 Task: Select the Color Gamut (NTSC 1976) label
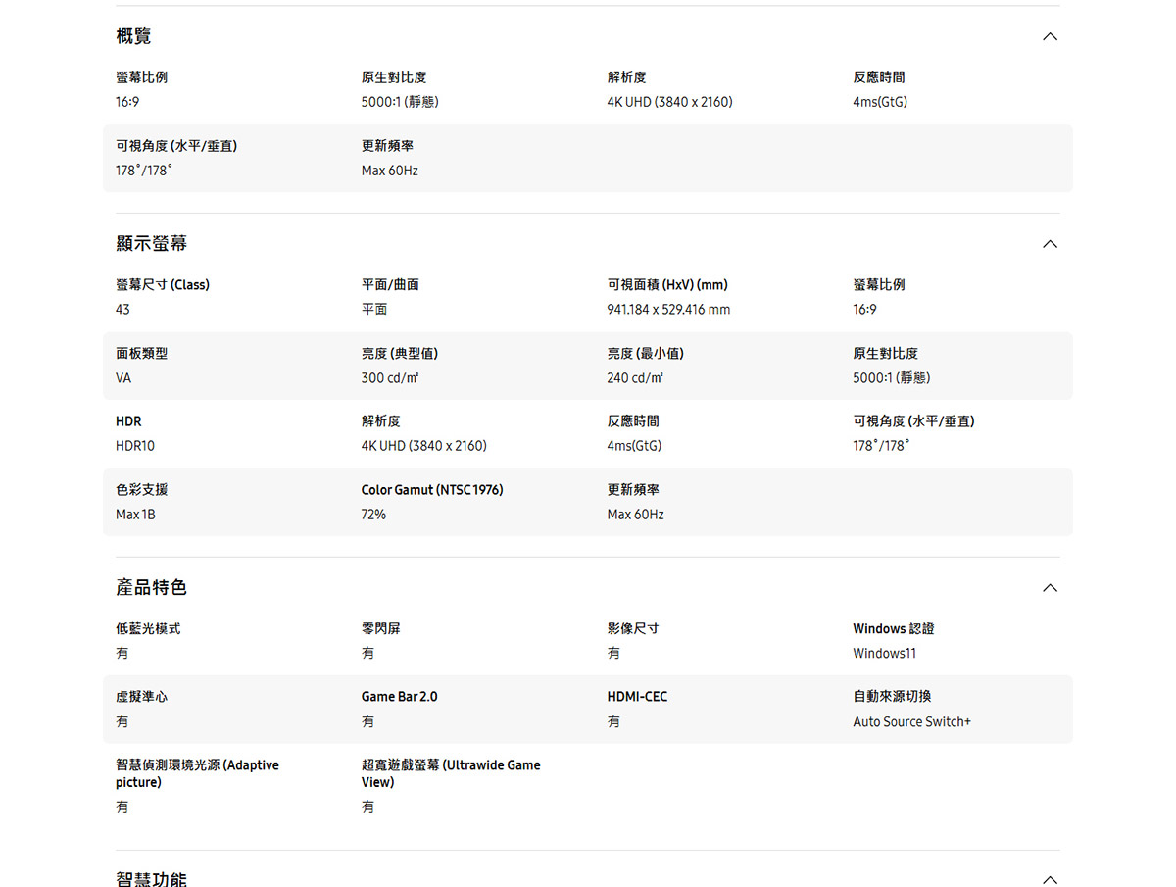coord(431,490)
